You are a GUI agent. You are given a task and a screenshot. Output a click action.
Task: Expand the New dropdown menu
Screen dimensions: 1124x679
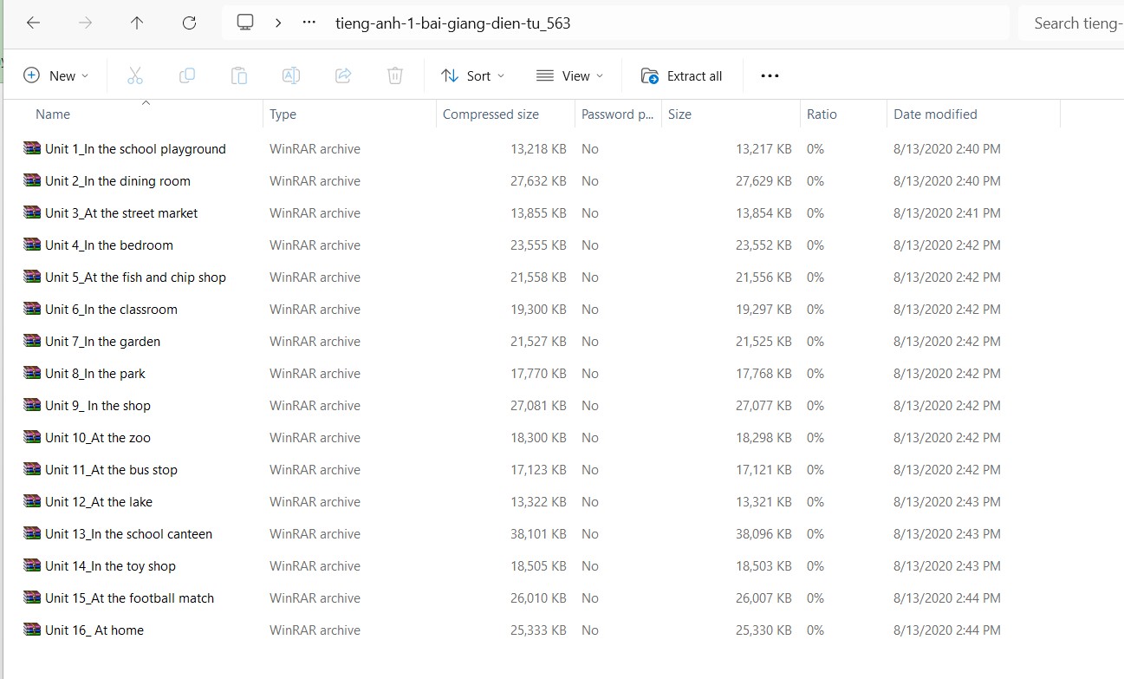coord(56,75)
